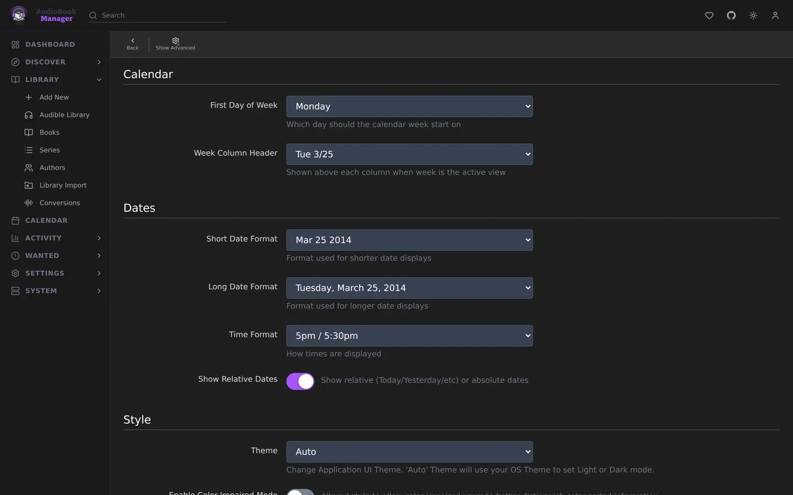This screenshot has width=793, height=495.
Task: Open the Authors menu item
Action: point(52,168)
